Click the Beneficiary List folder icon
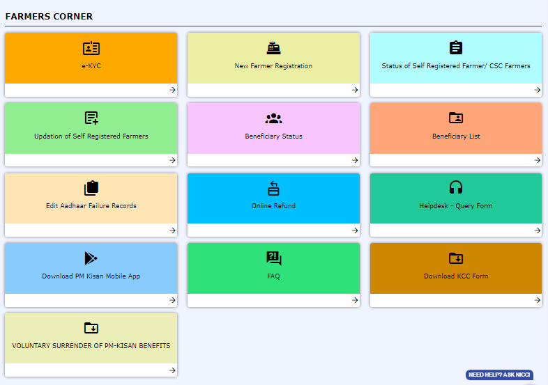The image size is (548, 385). (456, 118)
